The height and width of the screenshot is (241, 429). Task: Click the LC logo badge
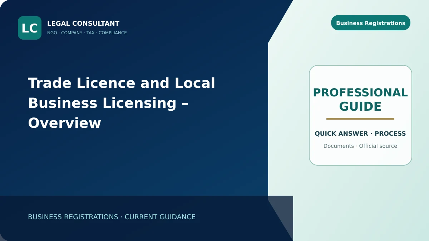tap(30, 28)
